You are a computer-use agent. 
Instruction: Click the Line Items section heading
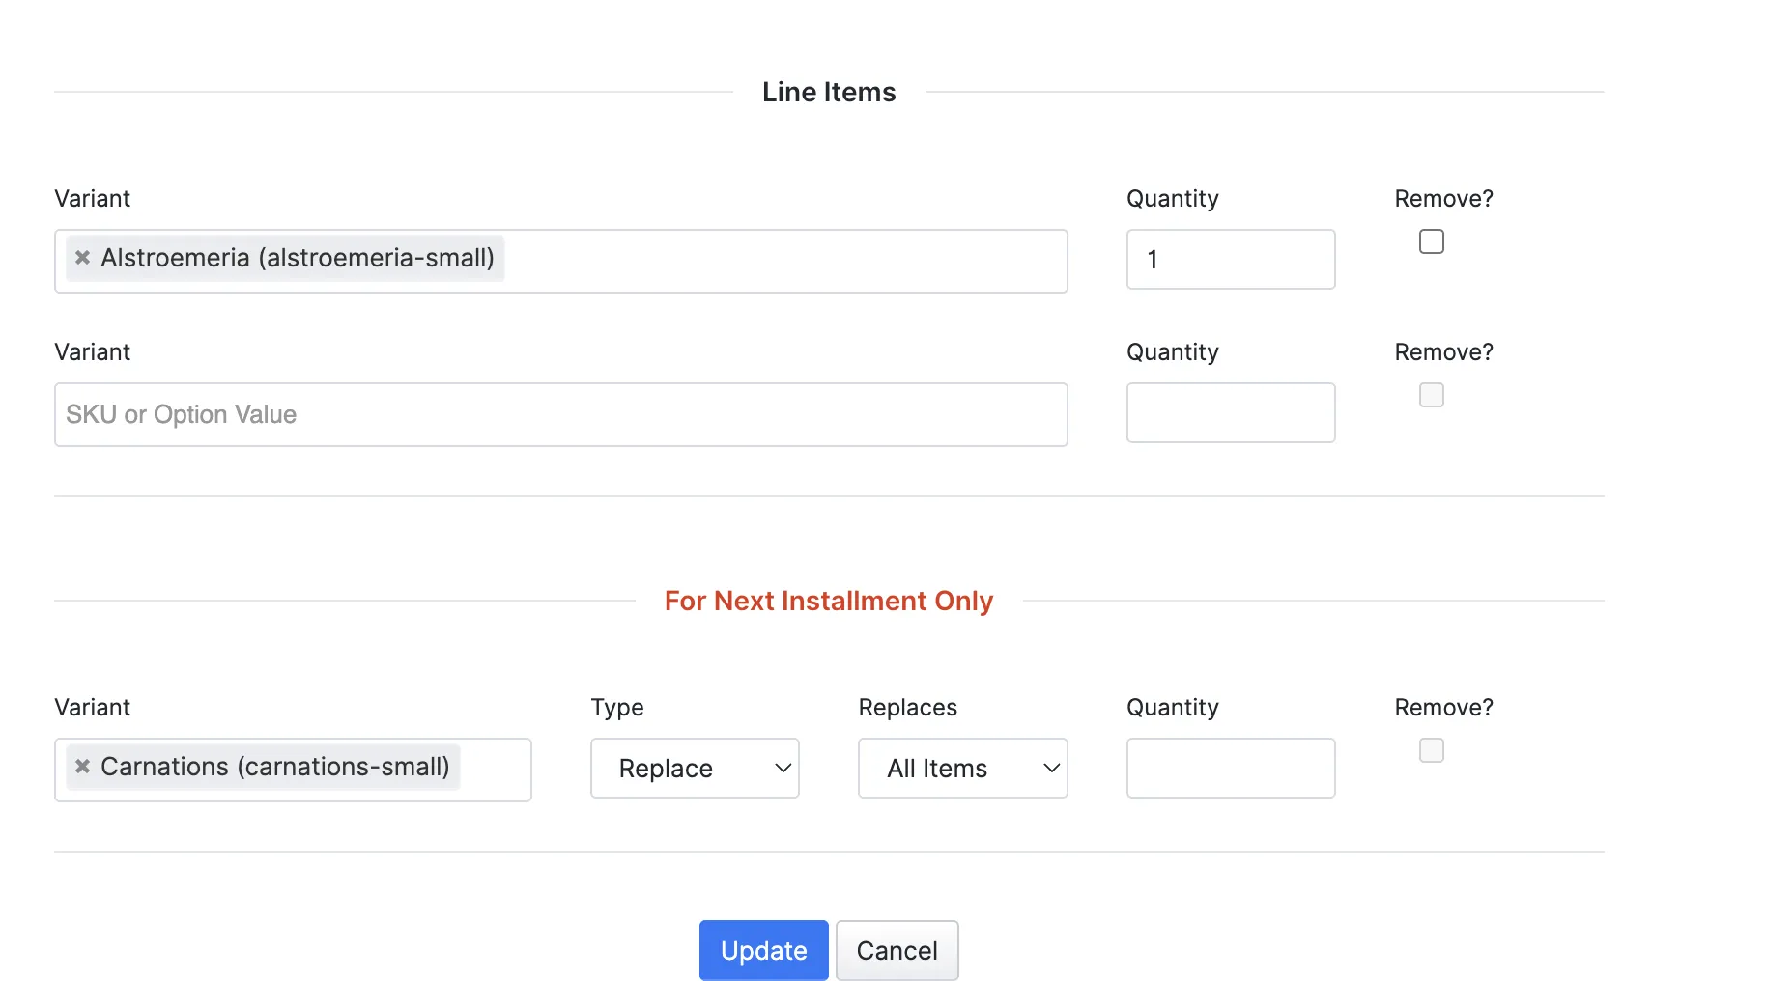coord(829,92)
